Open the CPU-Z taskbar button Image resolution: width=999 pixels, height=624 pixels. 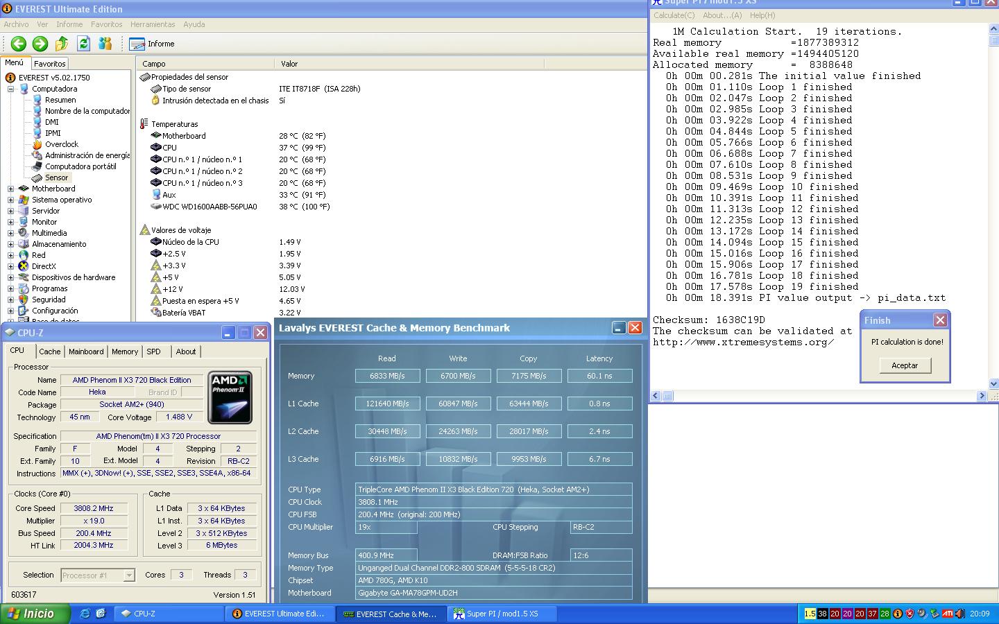[169, 614]
